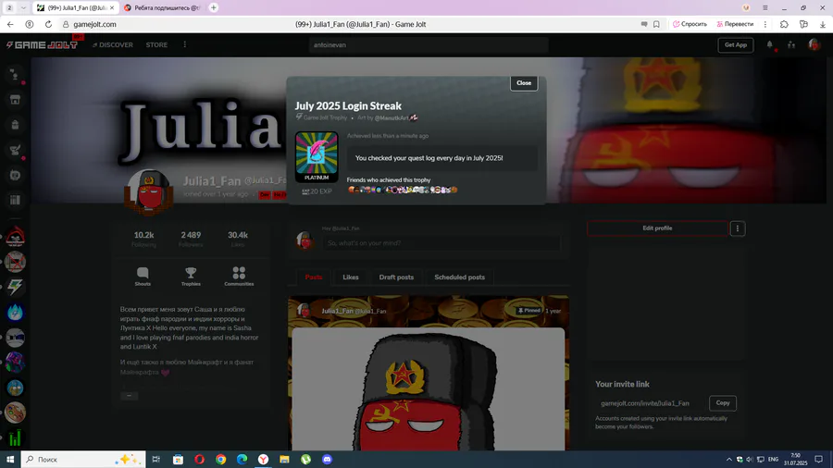Click the friends who achieved trophy avatars
The height and width of the screenshot is (468, 833).
403,190
